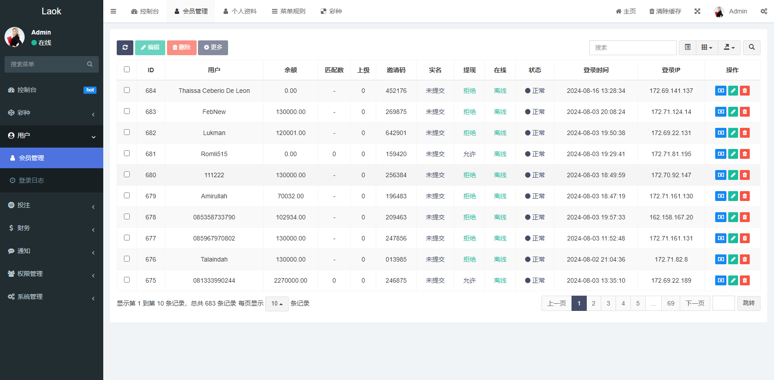
Task: Go to page 3 of the records
Action: point(608,303)
